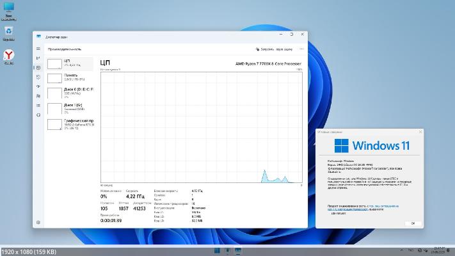
Task: Open the Services page icon in sidebar
Action: click(38, 115)
